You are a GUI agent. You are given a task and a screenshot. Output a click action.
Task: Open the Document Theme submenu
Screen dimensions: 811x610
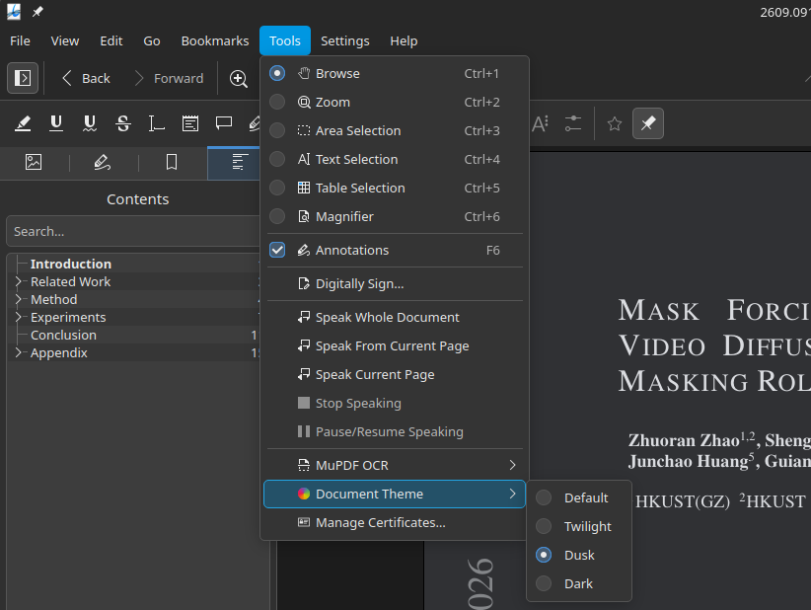[394, 495]
